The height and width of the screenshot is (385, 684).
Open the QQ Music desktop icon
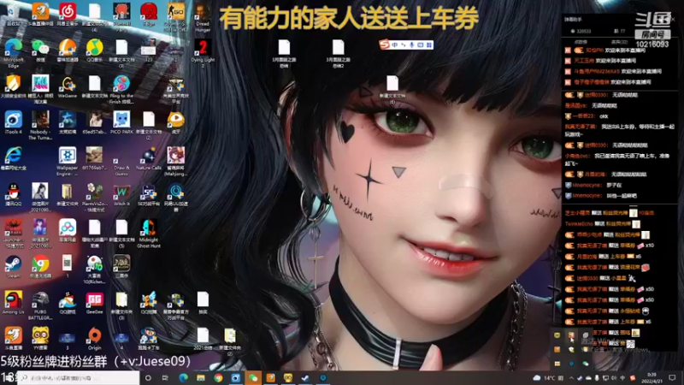click(94, 50)
